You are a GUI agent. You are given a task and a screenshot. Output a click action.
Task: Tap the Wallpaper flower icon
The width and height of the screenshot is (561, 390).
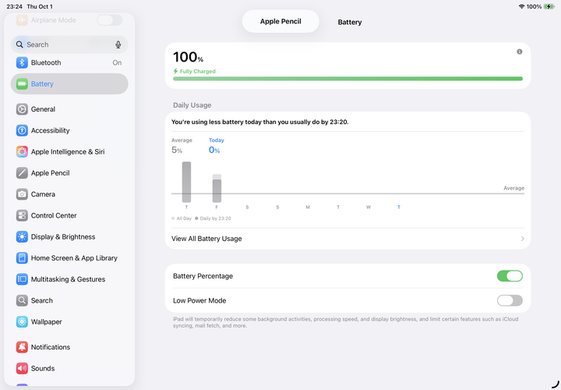(22, 321)
